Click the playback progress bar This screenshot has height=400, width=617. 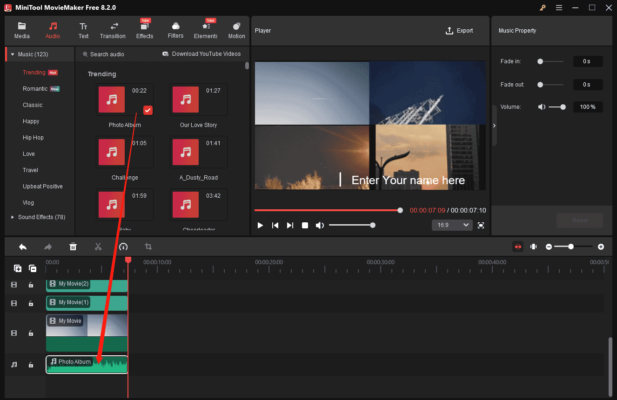(328, 210)
